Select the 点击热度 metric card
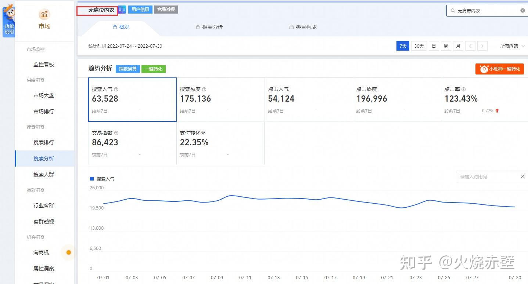This screenshot has height=284, width=528. [x=397, y=99]
